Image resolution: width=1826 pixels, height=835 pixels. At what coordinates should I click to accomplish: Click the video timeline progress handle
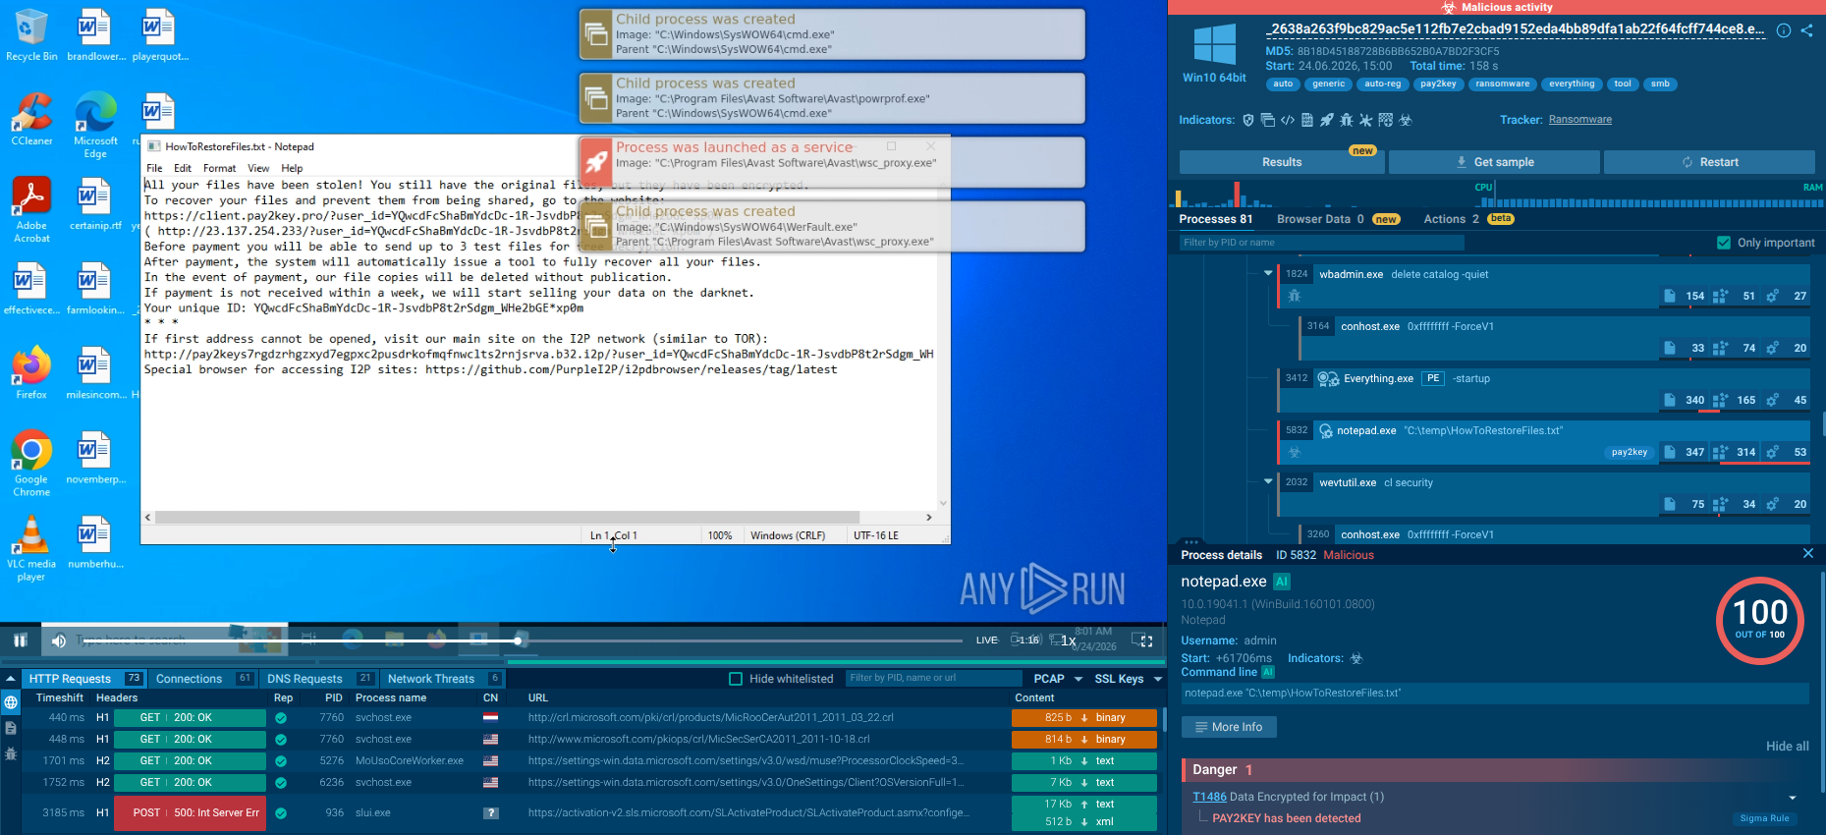click(x=518, y=640)
